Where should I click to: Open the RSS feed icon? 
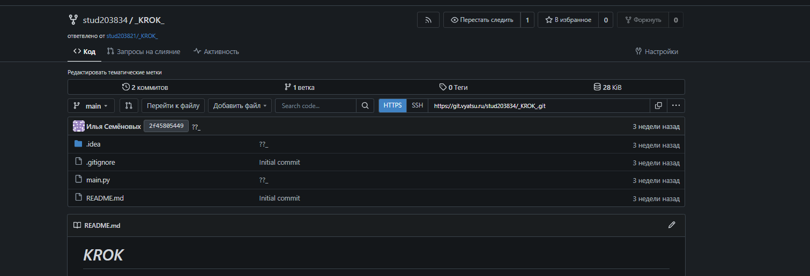[428, 20]
